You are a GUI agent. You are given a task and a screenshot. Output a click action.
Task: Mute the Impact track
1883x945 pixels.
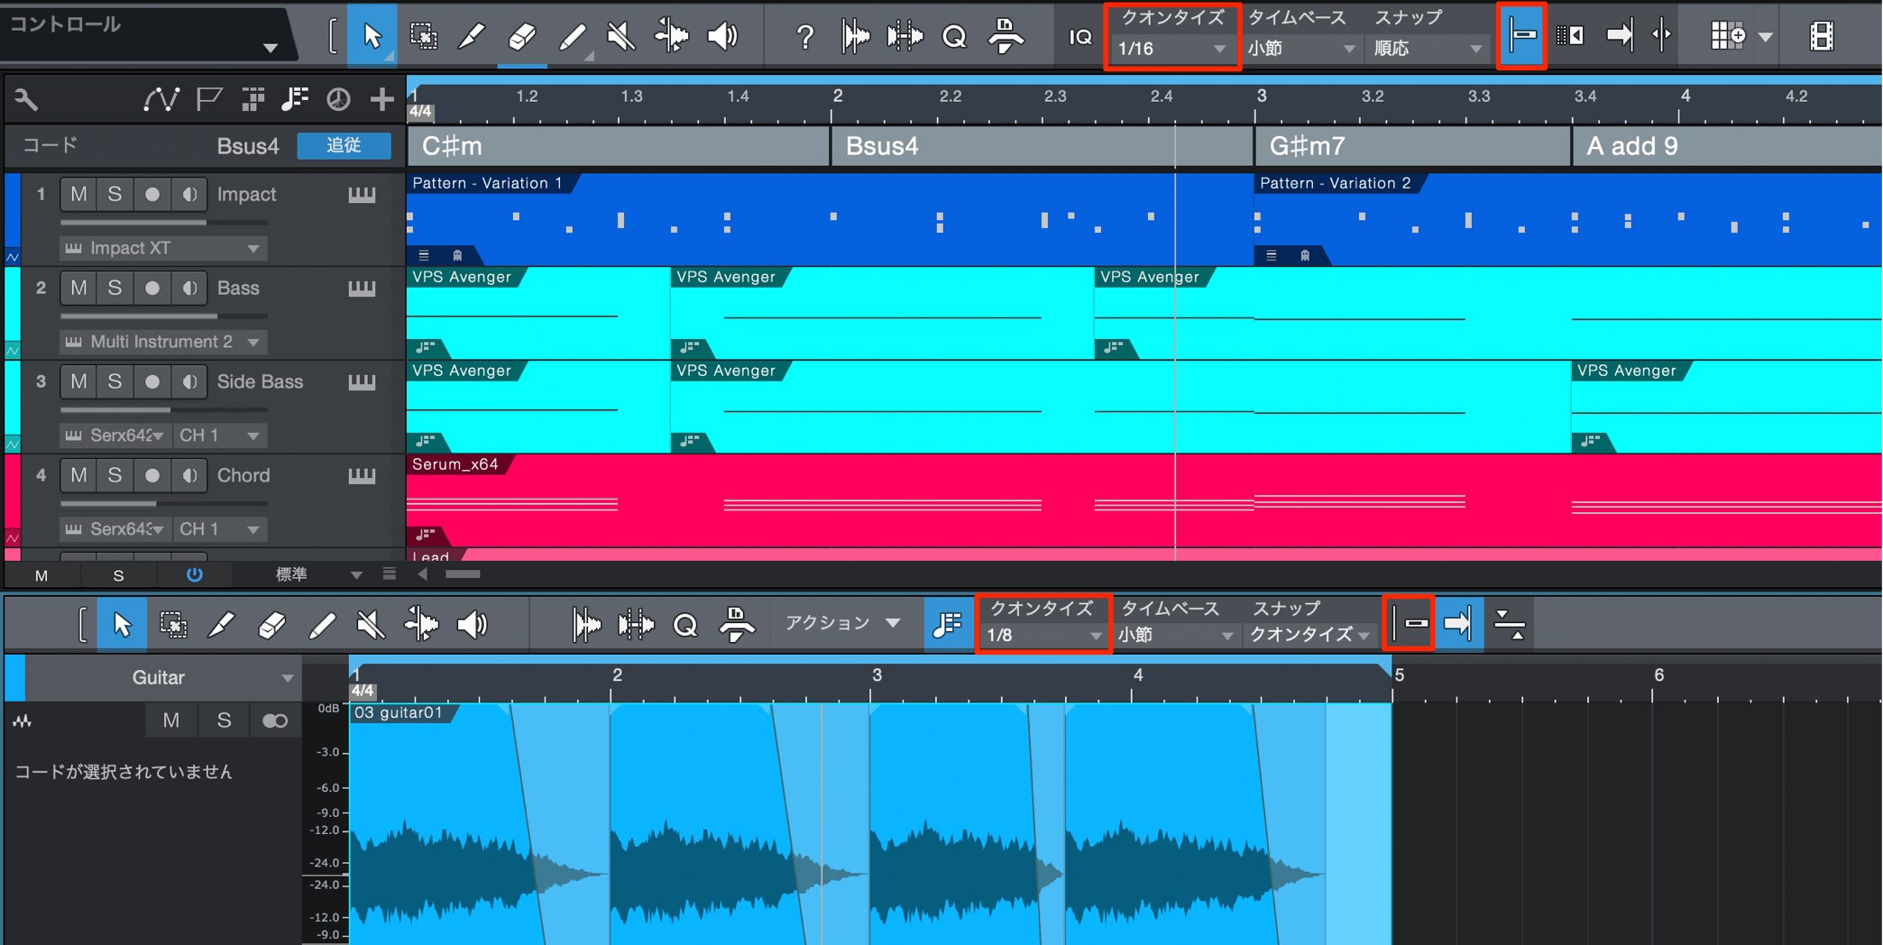tap(79, 194)
